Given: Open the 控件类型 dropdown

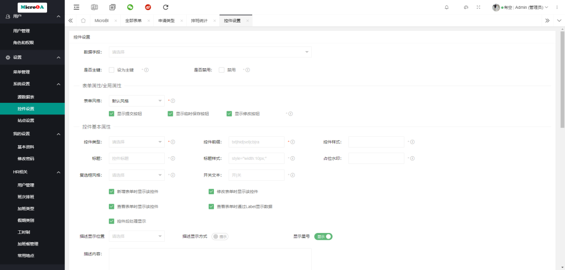Looking at the screenshot, I should click(x=137, y=142).
